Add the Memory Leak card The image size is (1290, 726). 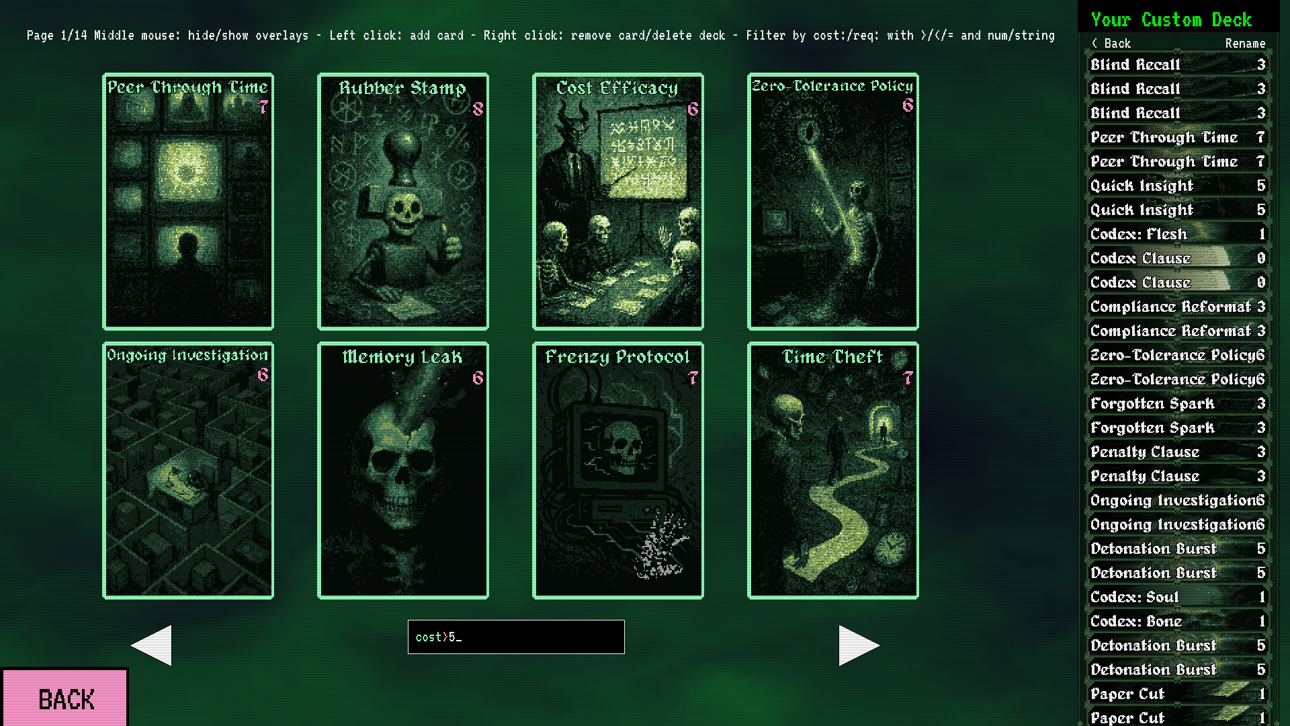(x=403, y=471)
